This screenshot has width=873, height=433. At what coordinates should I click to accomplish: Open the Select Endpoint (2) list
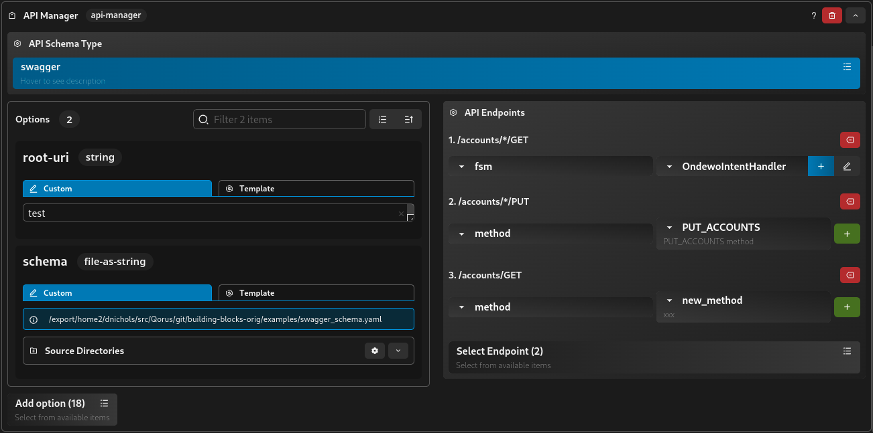pyautogui.click(x=654, y=357)
